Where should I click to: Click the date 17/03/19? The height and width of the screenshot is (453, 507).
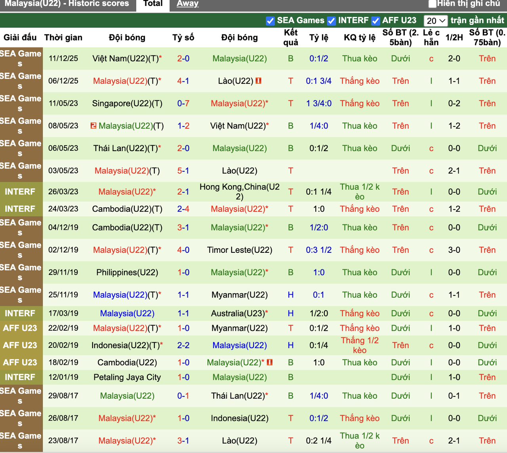tap(63, 313)
